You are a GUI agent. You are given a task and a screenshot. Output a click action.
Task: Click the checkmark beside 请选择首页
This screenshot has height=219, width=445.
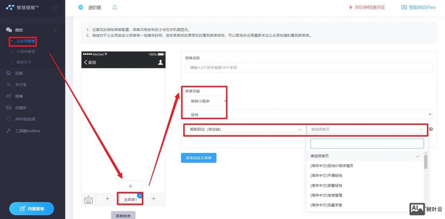pyautogui.click(x=418, y=156)
